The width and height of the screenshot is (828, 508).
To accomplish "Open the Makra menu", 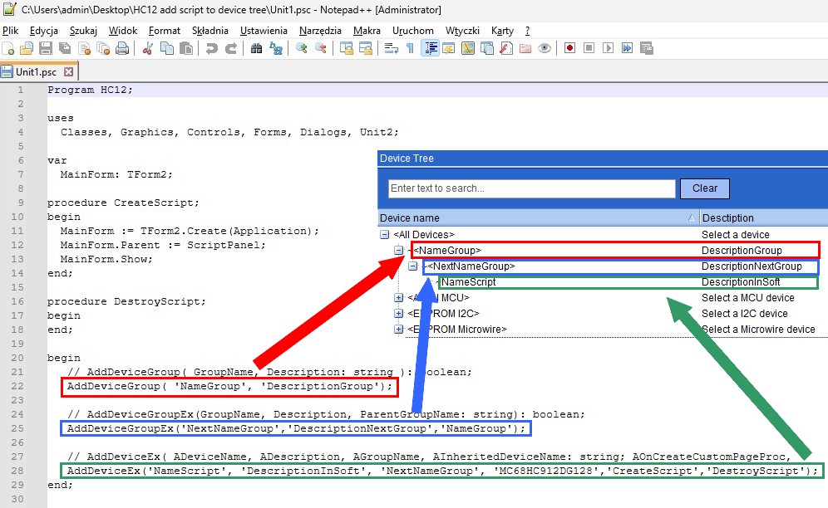I will coord(367,31).
